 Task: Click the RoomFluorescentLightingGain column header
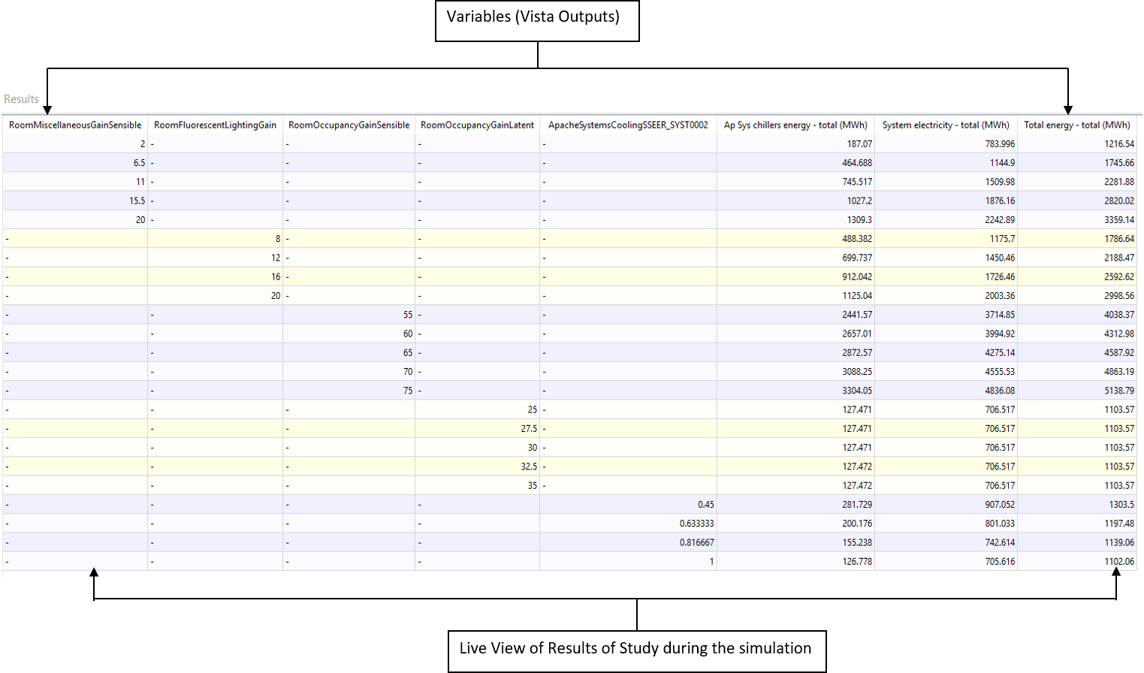click(x=215, y=125)
